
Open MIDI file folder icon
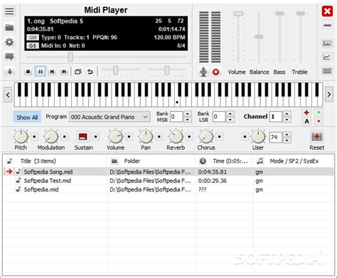[9, 28]
